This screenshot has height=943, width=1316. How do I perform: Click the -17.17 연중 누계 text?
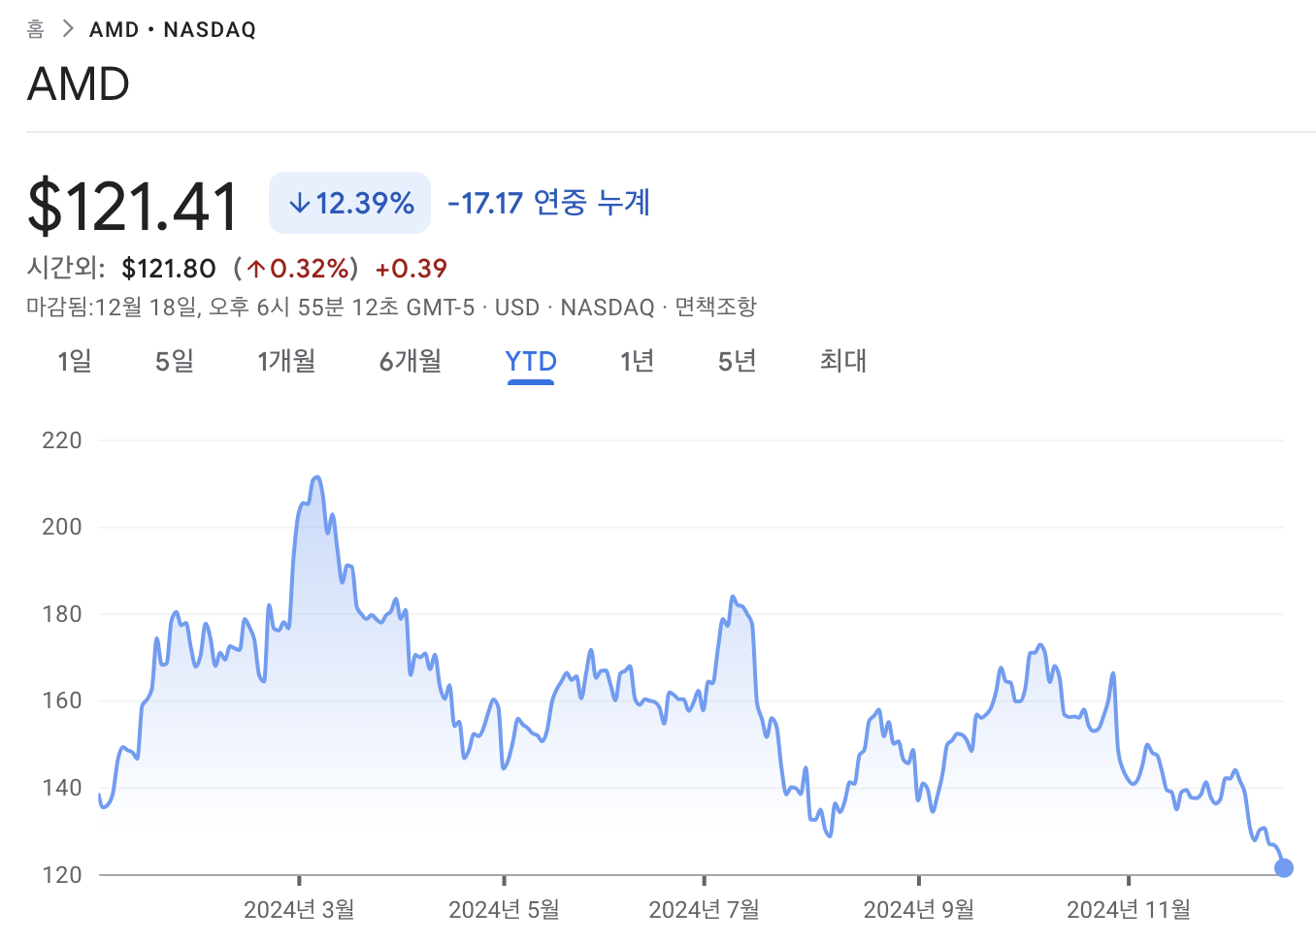[x=548, y=203]
